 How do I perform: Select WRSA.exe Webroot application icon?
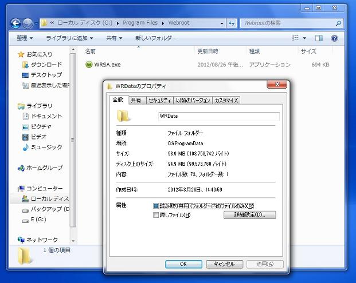[x=89, y=65]
